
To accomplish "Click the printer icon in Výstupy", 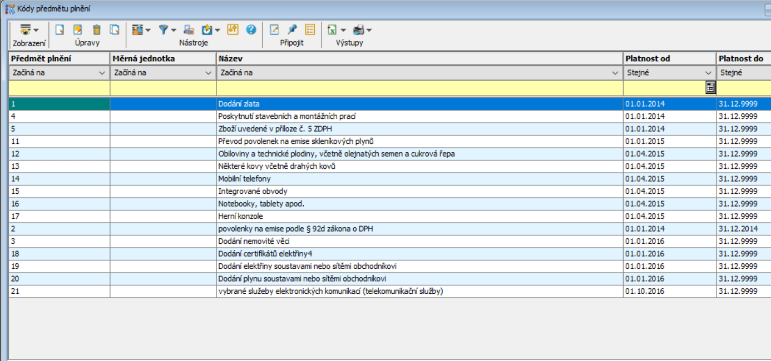I will (x=359, y=30).
